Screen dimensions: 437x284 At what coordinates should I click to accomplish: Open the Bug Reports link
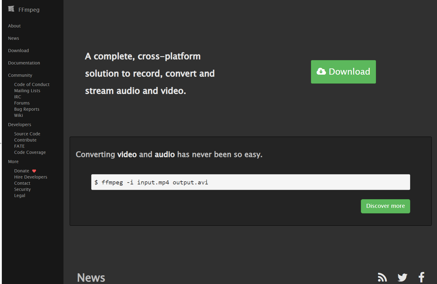point(27,109)
